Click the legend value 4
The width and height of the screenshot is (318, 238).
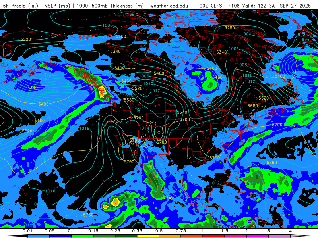[291, 231]
